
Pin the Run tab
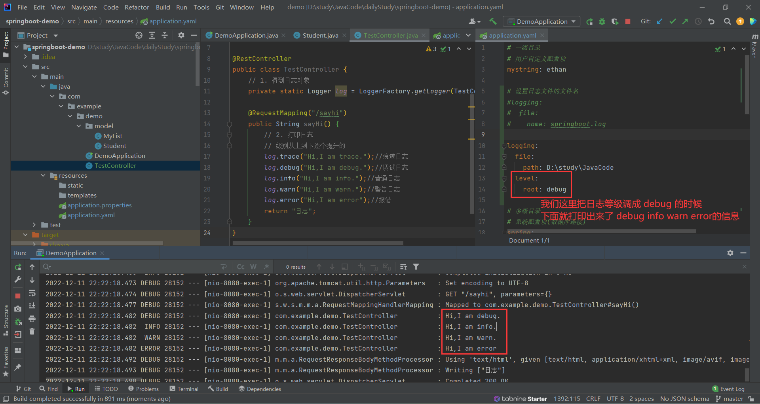coord(18,367)
